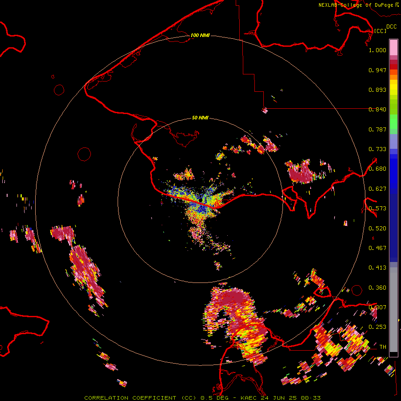Image resolution: width=401 pixels, height=401 pixels.
Task: Select the 1.000 scale value
Action: pos(377,50)
